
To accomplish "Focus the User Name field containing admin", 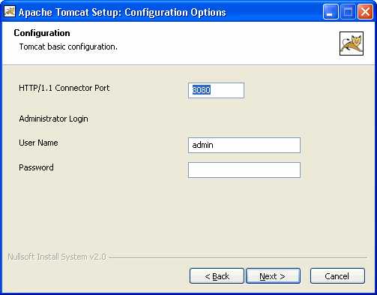I will pos(244,145).
